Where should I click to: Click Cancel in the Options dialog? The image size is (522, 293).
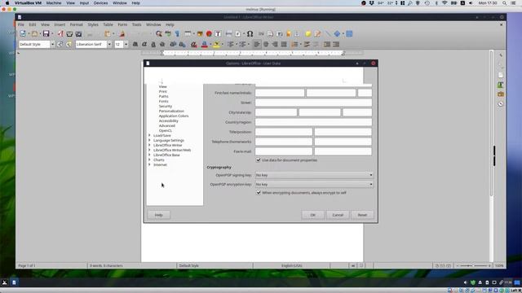(x=338, y=215)
